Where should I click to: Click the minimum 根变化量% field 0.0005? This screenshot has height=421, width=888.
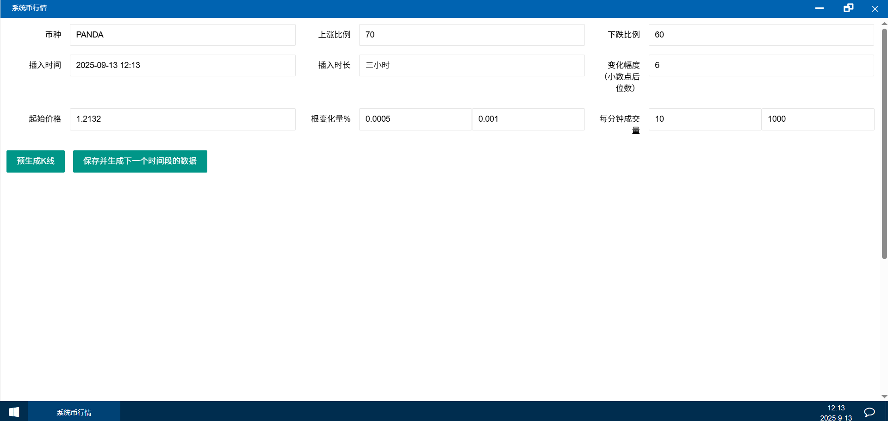click(415, 119)
